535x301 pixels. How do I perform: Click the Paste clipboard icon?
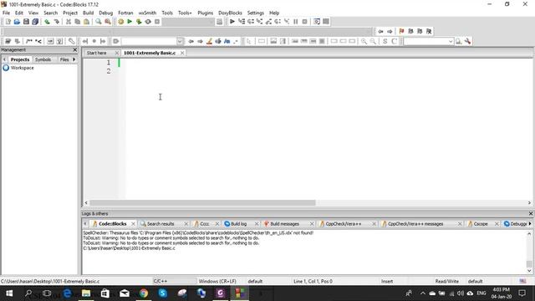point(87,22)
